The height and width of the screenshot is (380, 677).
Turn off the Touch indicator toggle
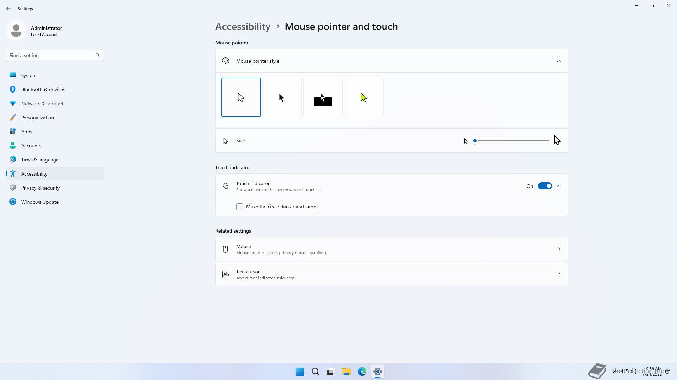[x=545, y=186]
